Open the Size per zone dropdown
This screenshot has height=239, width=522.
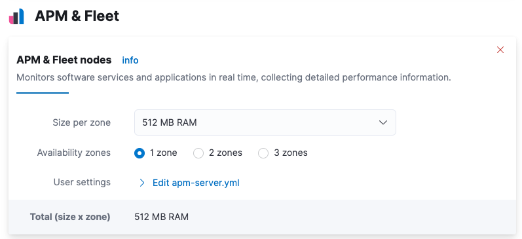265,122
